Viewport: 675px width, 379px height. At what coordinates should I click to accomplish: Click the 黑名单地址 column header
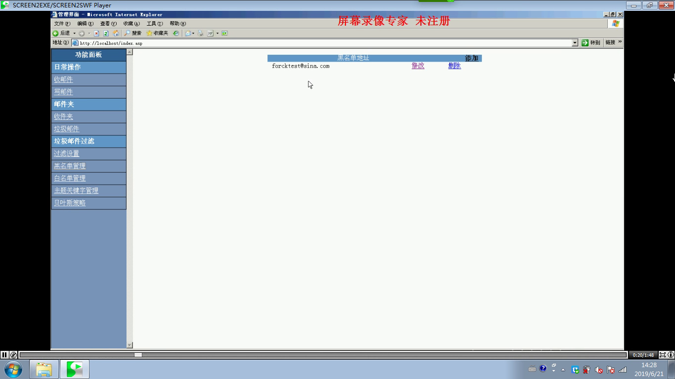click(x=353, y=58)
